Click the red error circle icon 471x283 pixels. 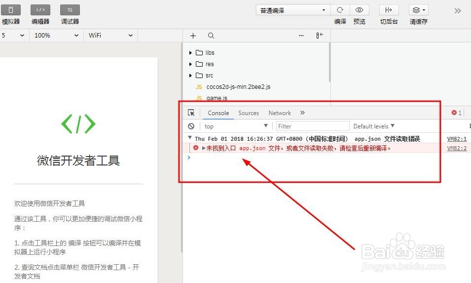196,148
